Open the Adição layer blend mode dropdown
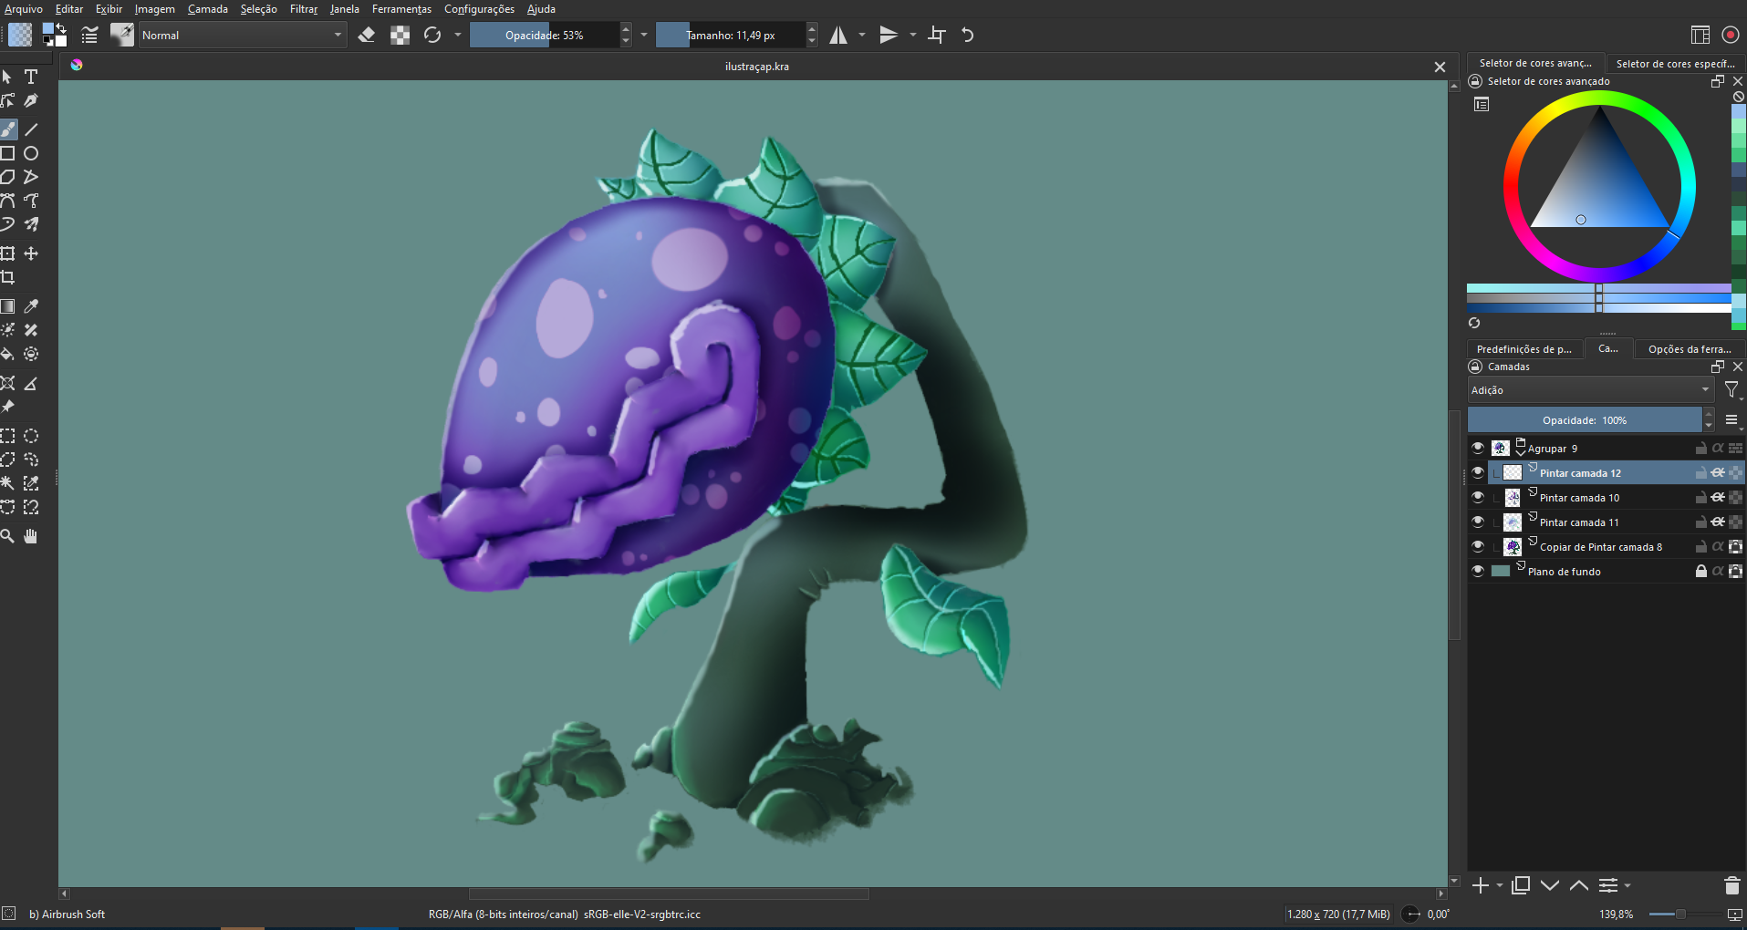1747x930 pixels. point(1590,390)
